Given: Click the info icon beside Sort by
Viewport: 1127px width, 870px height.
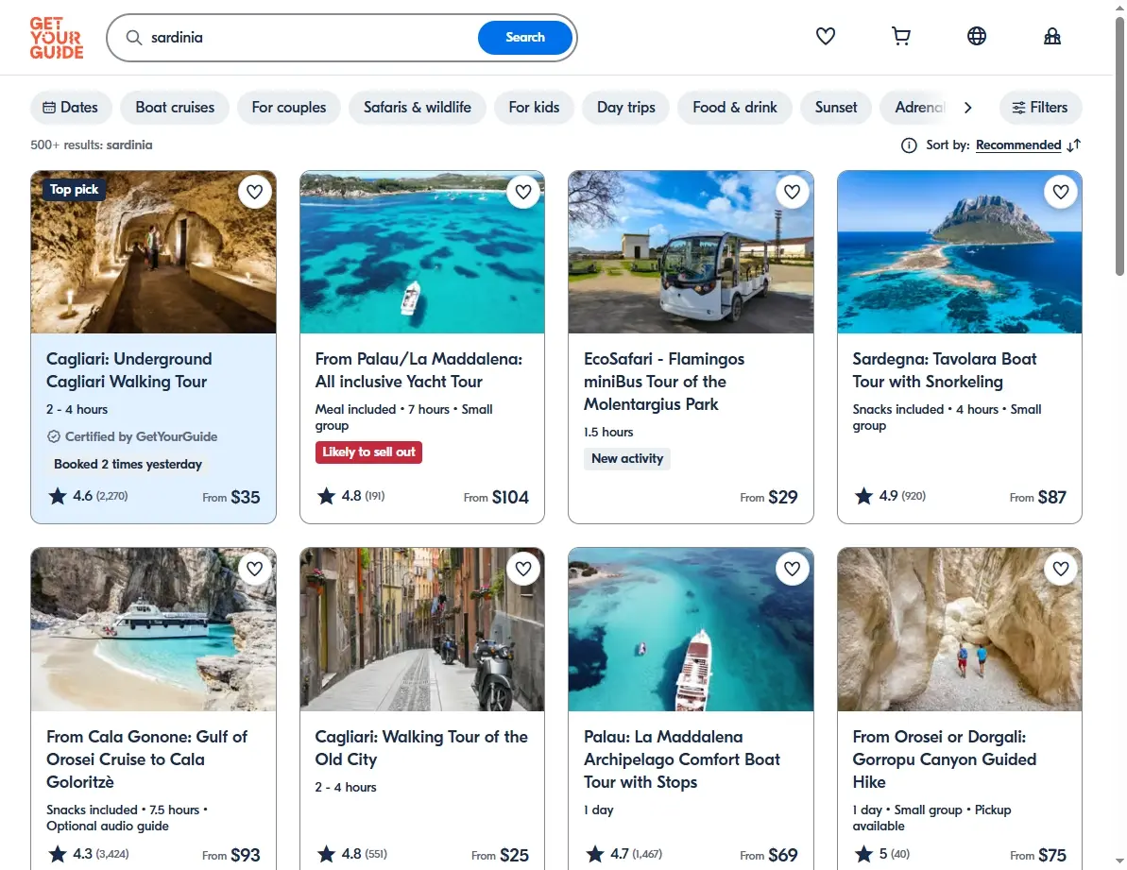Looking at the screenshot, I should 909,145.
